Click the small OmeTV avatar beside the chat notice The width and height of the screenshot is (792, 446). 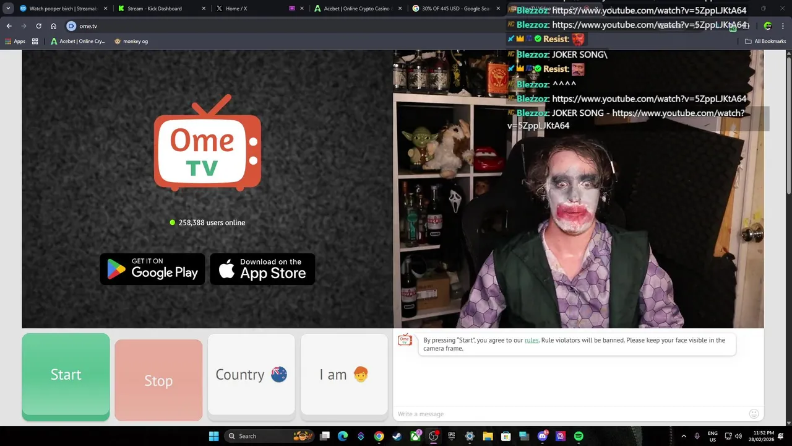[x=405, y=339]
